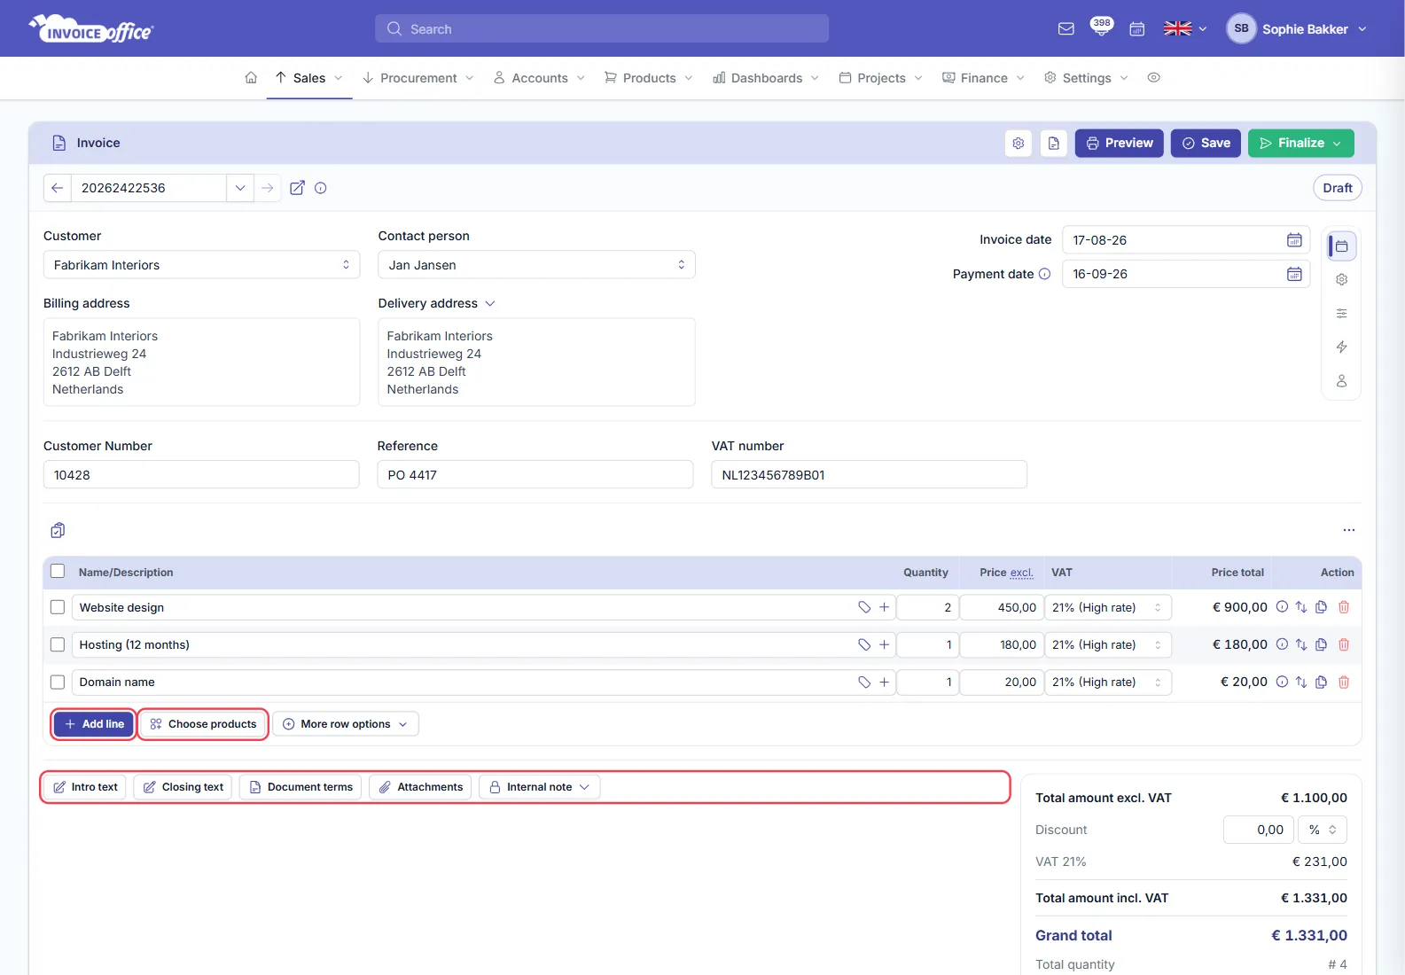Click tag icon on Website design line
The image size is (1405, 975).
tap(864, 608)
